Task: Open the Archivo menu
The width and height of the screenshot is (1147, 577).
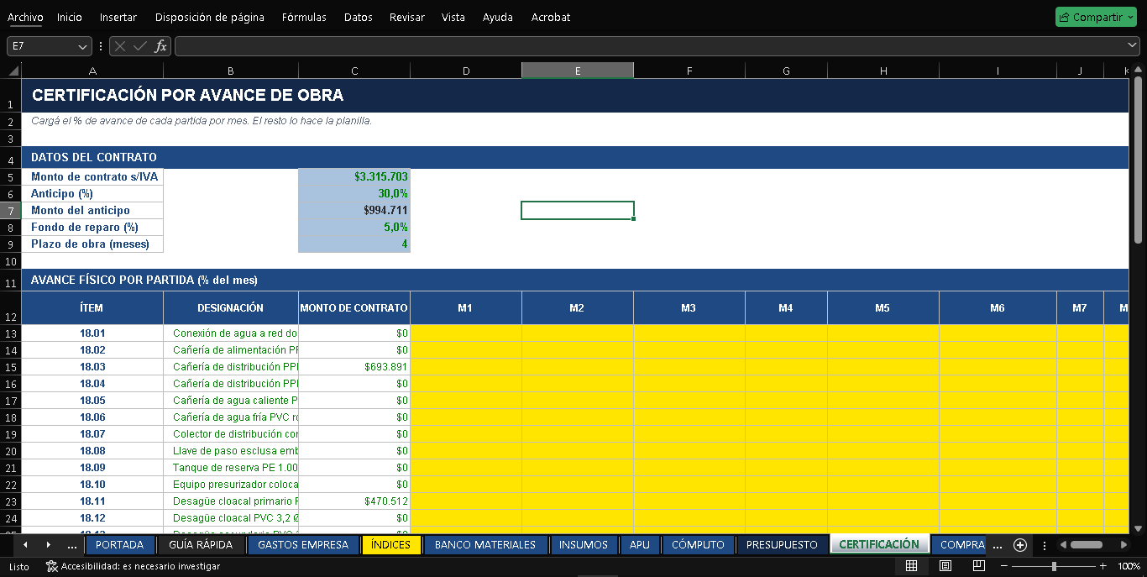Action: pos(25,17)
